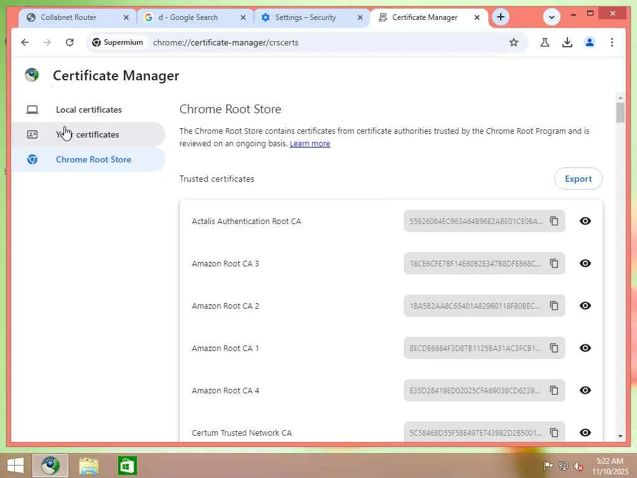Go forward to the next page
The image size is (637, 478).
pos(47,42)
